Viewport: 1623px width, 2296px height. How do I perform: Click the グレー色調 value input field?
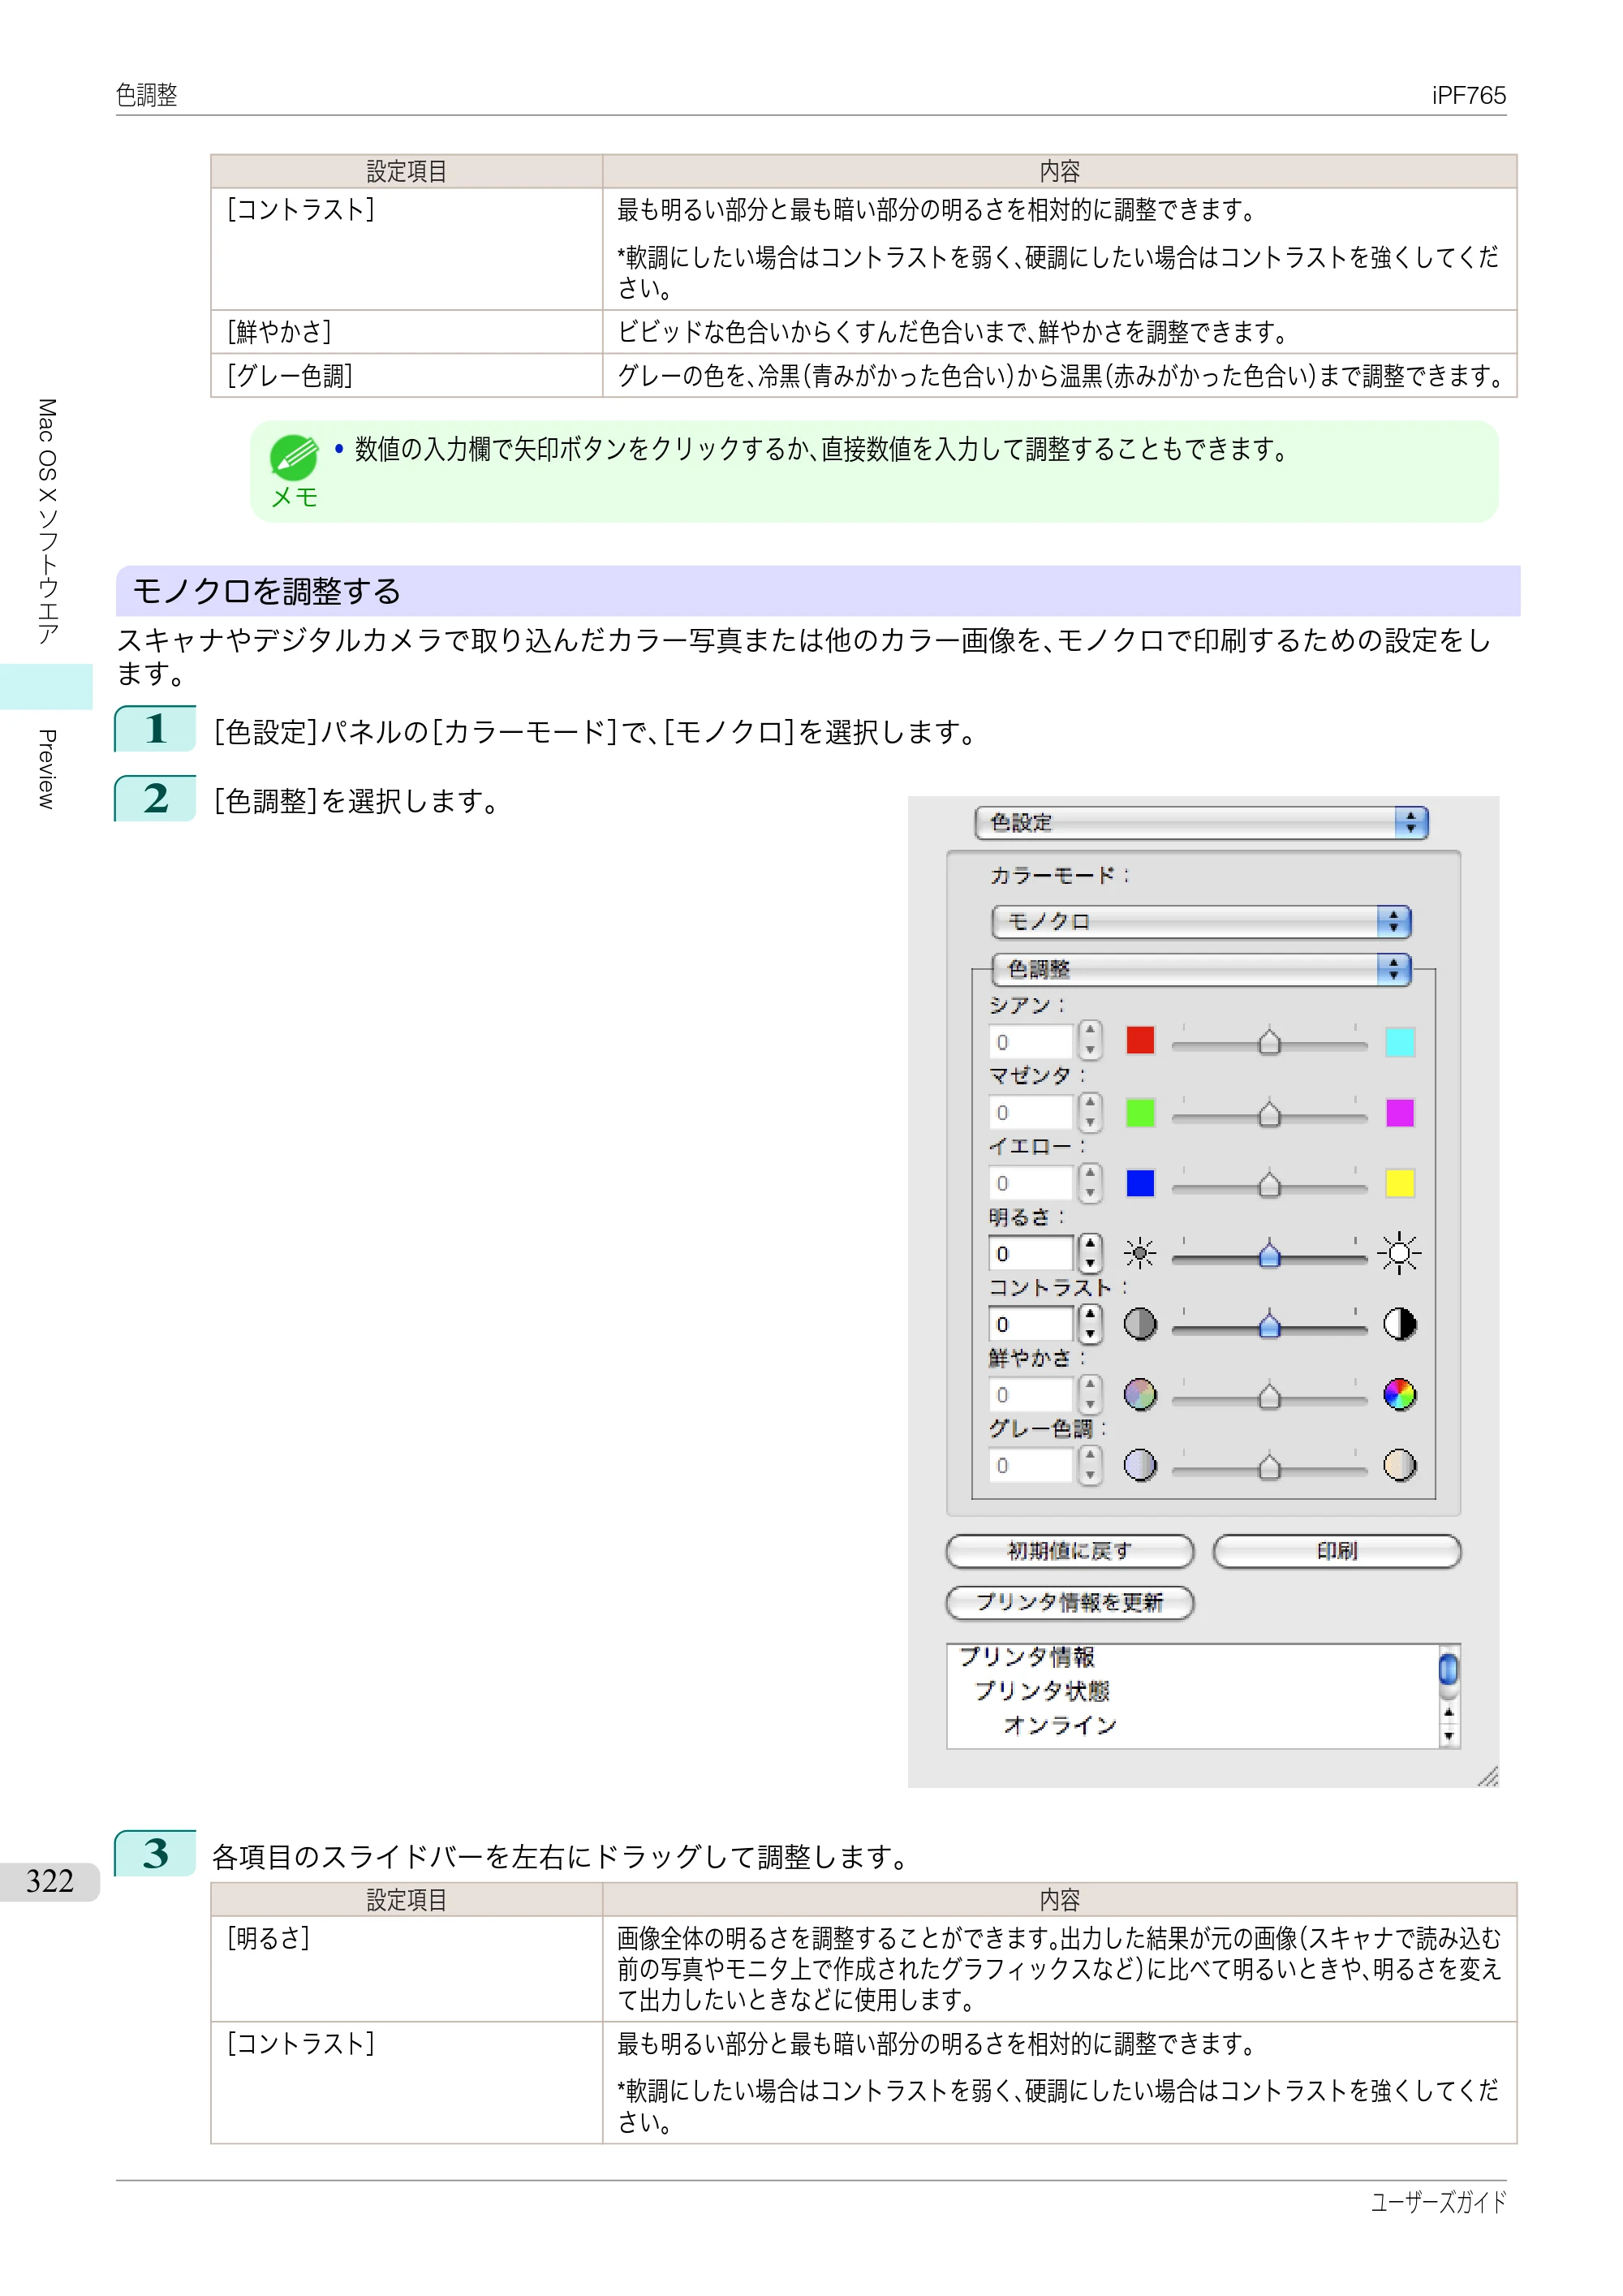[x=1031, y=1465]
